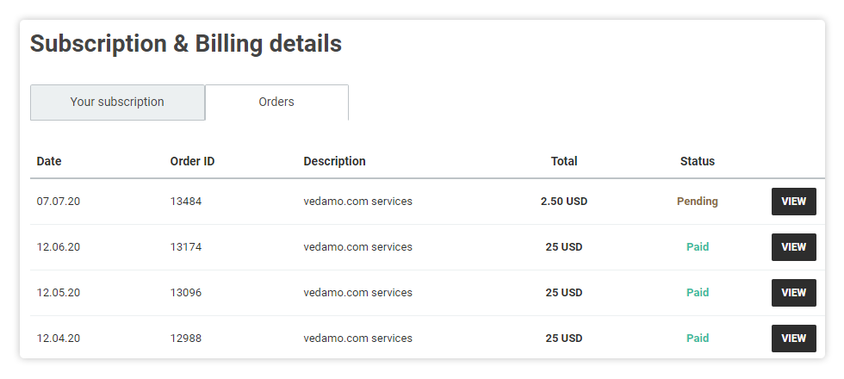Click the Date column header
Viewport: 844px width, 379px height.
click(x=49, y=162)
